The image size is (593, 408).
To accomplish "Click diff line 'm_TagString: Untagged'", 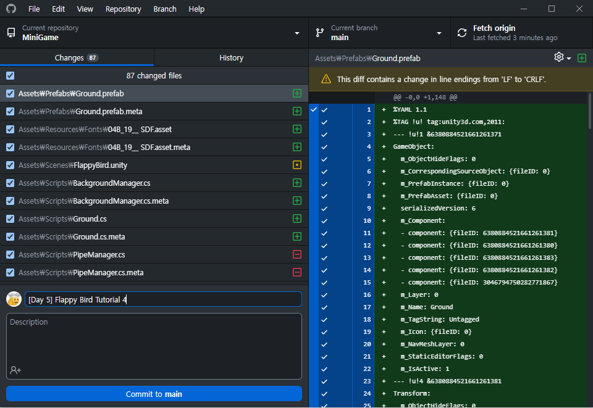I will 440,320.
